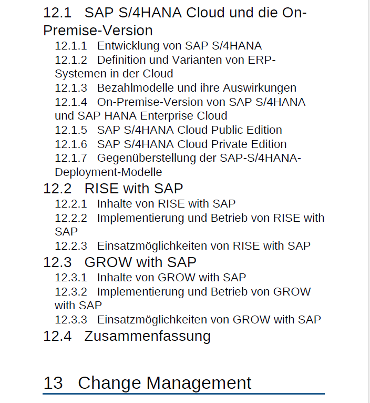Select 12.3.1 Inhalte von GROW with SAP
370x403 pixels.
click(x=150, y=277)
